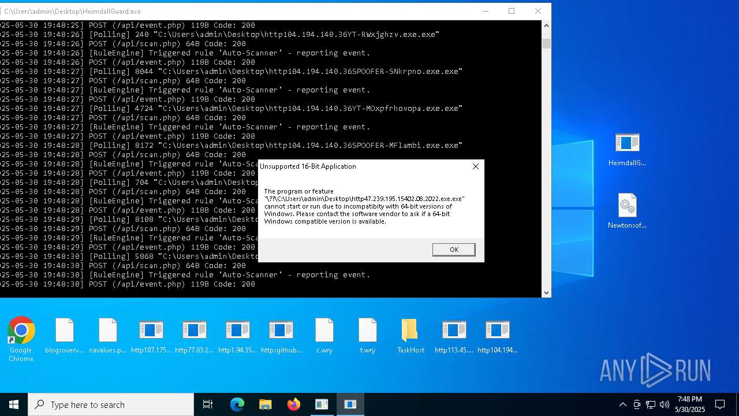The width and height of the screenshot is (739, 416).
Task: Select the httpsgithub... executable icon
Action: coord(281,336)
